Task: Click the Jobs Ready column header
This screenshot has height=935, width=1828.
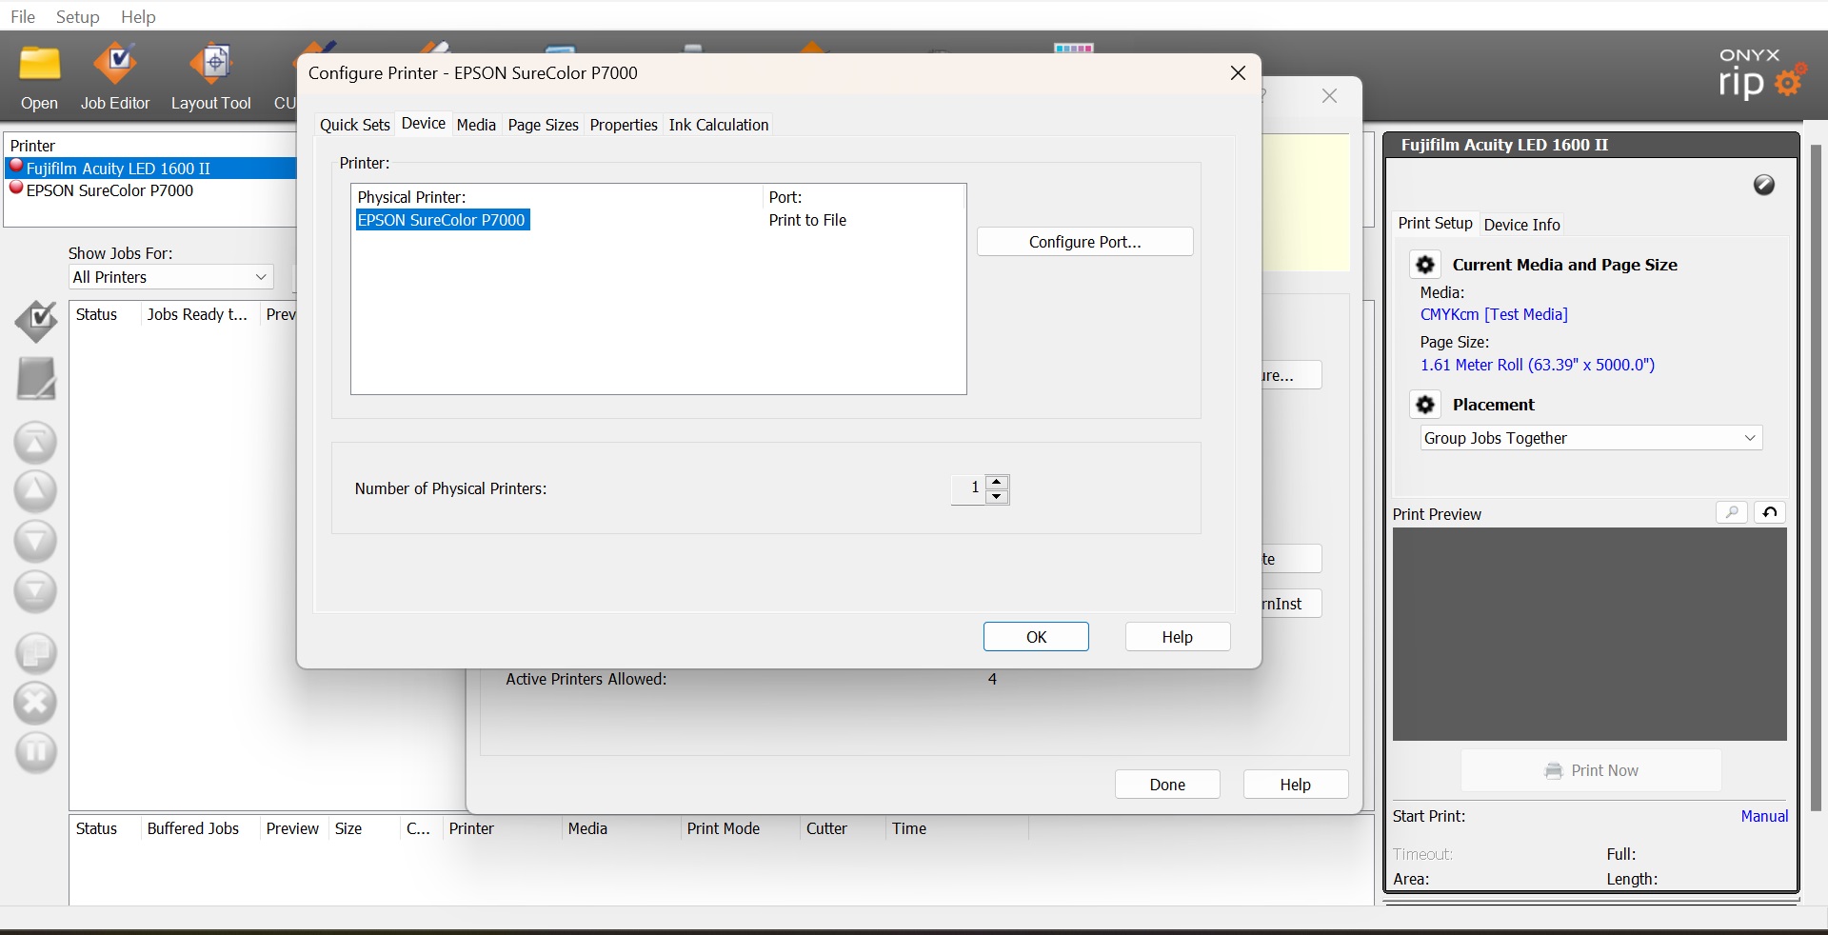Action: pos(199,314)
